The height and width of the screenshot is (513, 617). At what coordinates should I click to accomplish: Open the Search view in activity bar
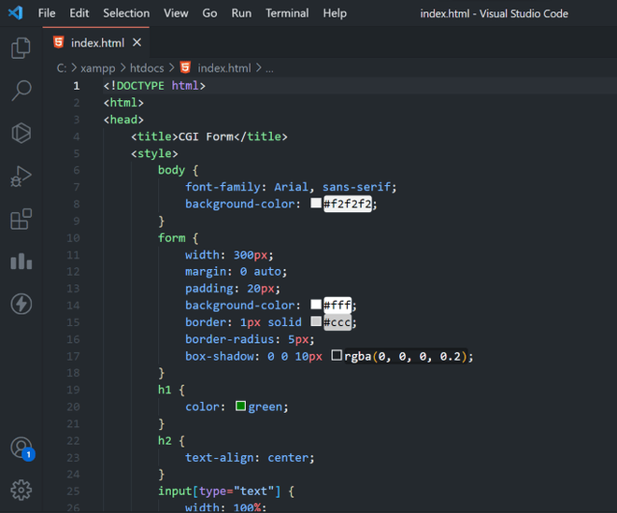21,91
